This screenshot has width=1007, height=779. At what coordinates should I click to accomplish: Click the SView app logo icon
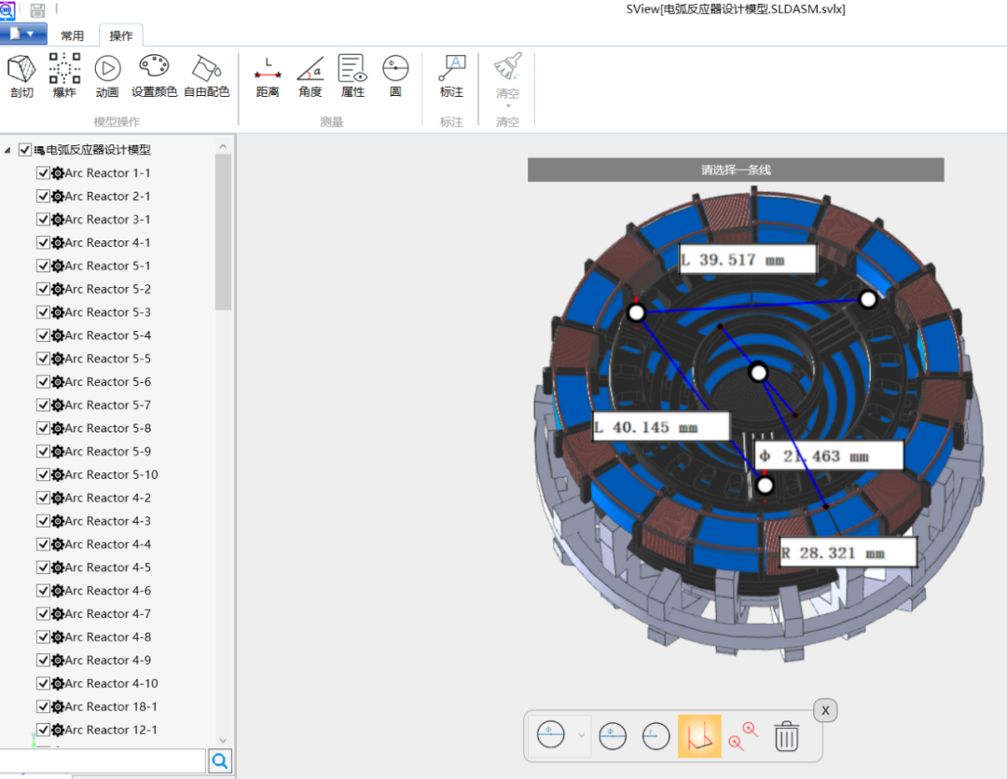7,9
